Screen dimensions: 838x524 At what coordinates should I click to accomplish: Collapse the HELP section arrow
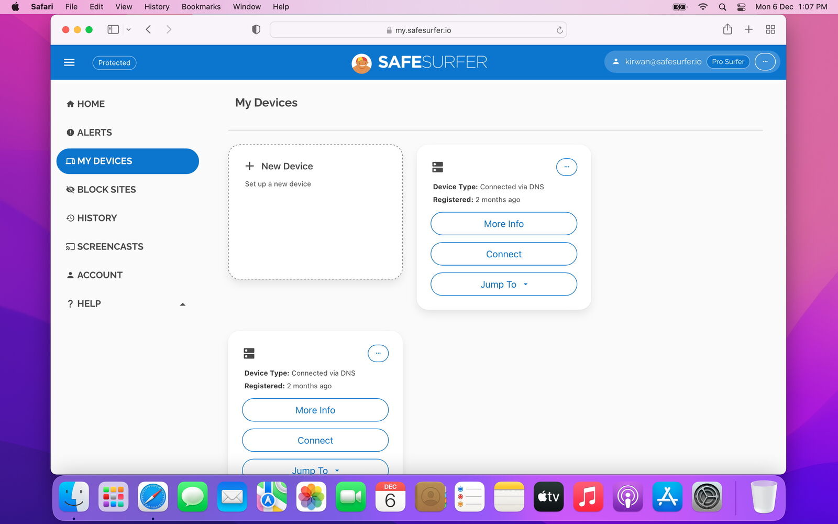(x=182, y=304)
